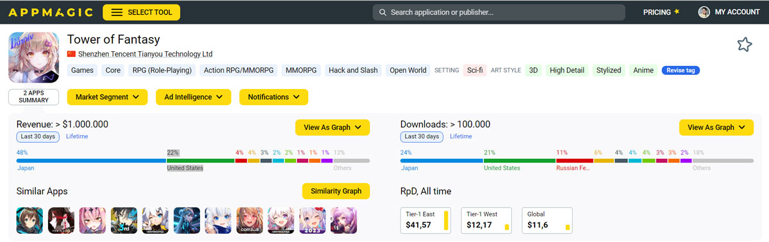This screenshot has height=242, width=769.
Task: Expand the Notifications dropdown
Action: (x=274, y=97)
